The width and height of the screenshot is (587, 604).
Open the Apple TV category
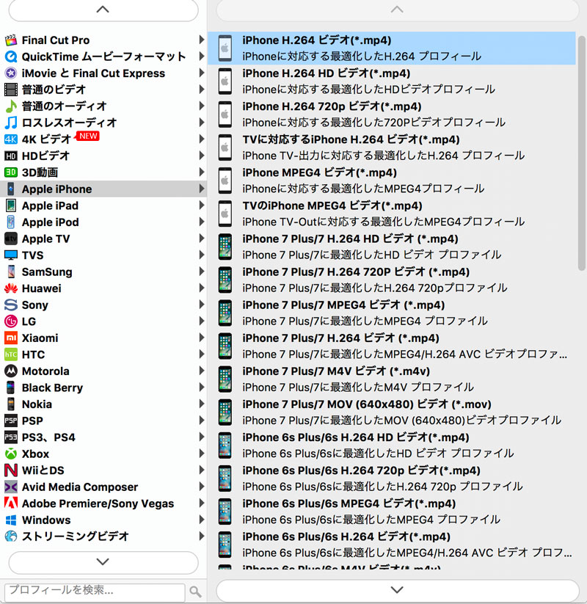click(45, 239)
